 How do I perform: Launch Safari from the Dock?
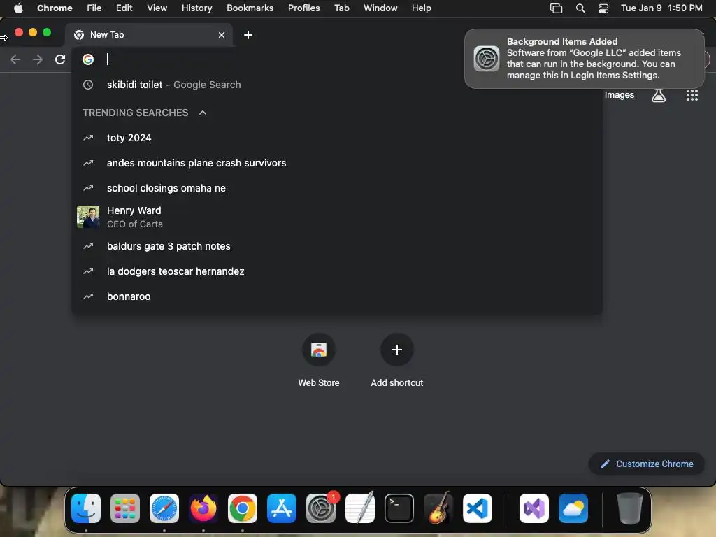click(x=164, y=508)
